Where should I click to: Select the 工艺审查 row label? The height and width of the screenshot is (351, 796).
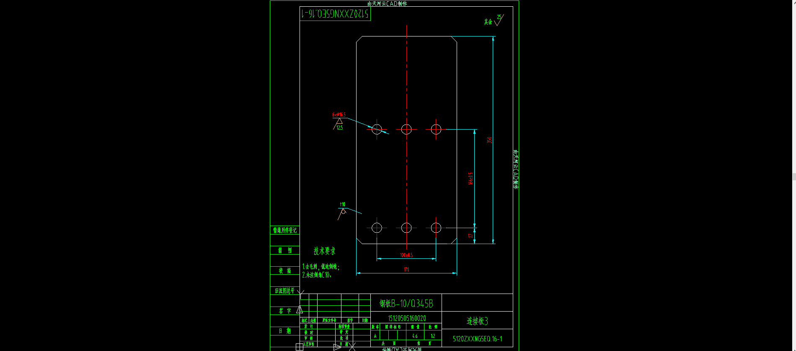[308, 344]
